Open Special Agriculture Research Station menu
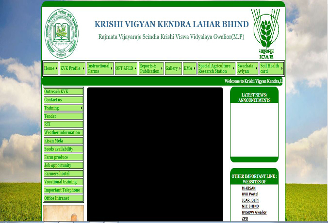328x223 pixels. pos(216,68)
